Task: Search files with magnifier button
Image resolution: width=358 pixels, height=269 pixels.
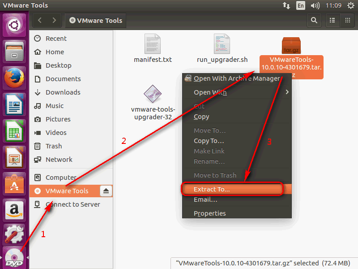Action: click(314, 20)
